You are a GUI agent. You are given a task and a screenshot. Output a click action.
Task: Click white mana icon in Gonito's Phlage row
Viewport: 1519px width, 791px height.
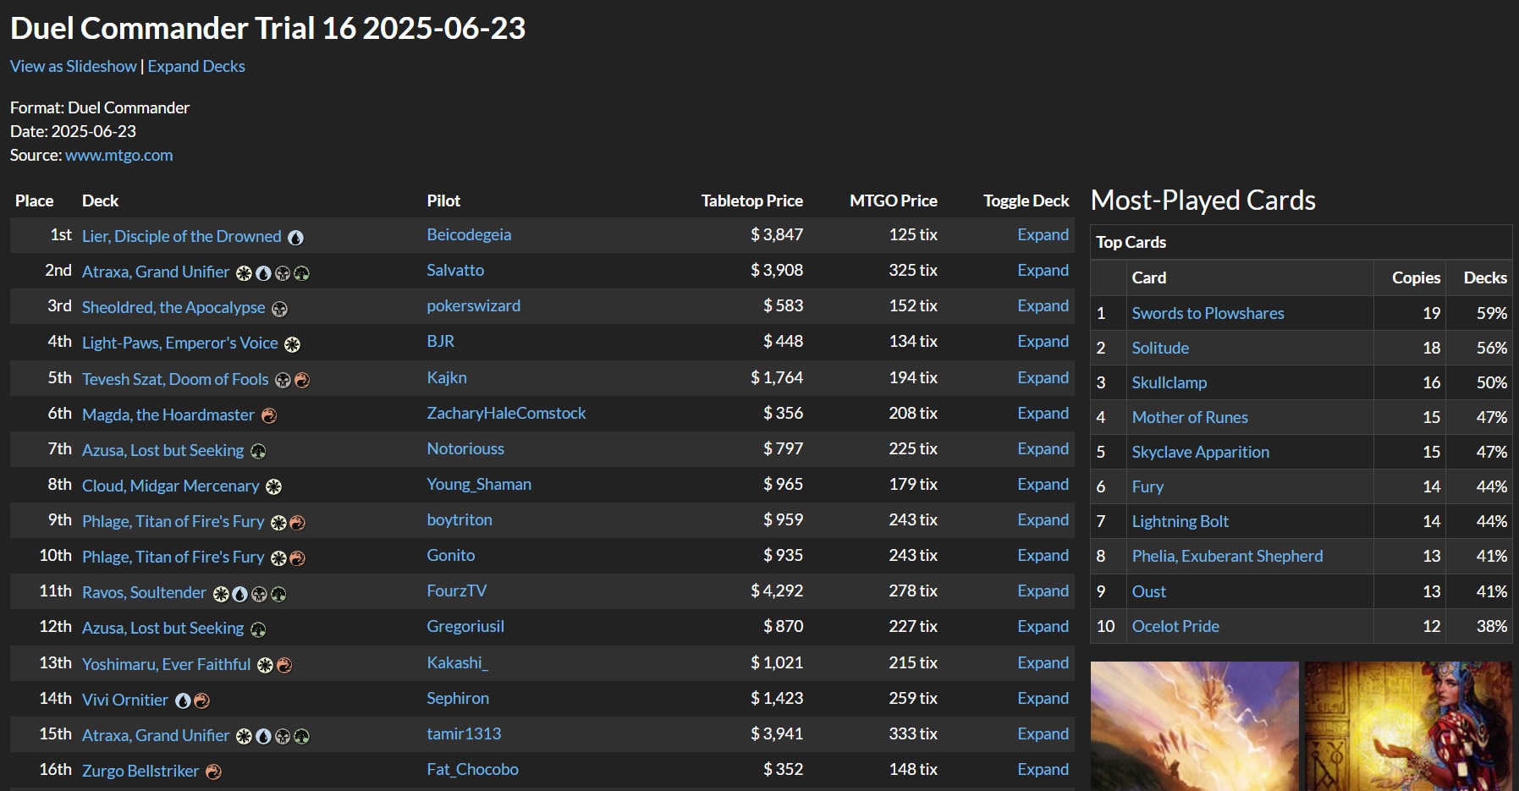coord(278,558)
